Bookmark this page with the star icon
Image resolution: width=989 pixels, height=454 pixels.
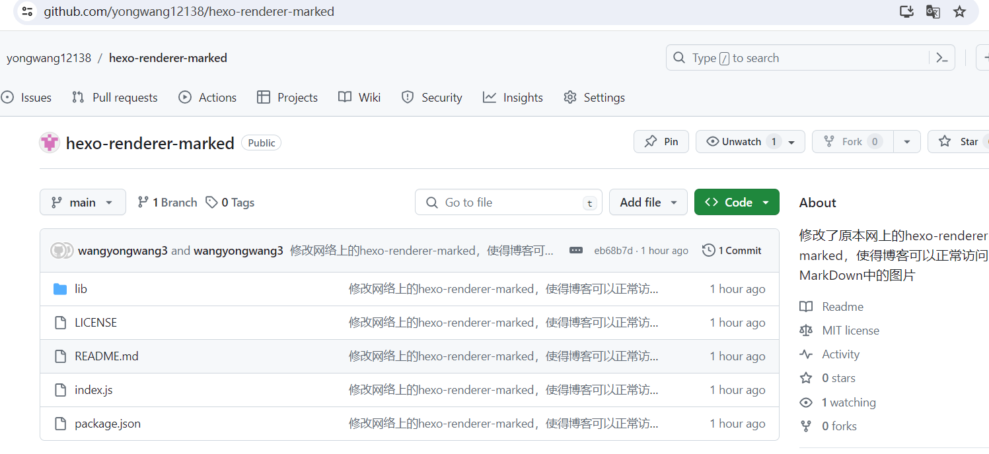pos(959,12)
